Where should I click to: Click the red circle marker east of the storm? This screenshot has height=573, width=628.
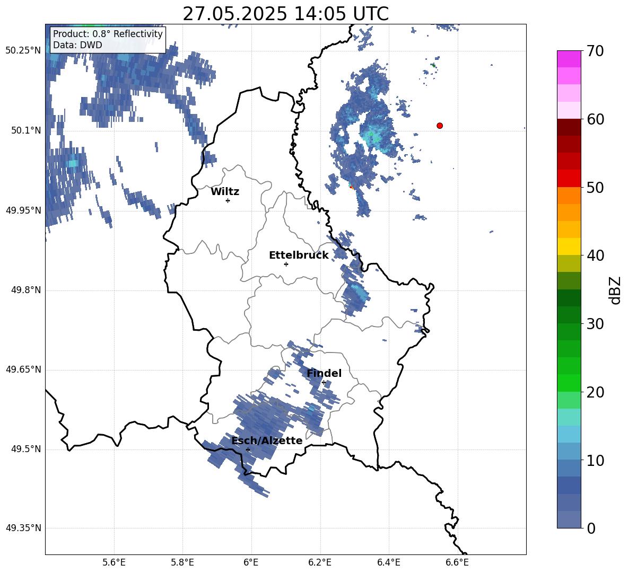tap(440, 126)
